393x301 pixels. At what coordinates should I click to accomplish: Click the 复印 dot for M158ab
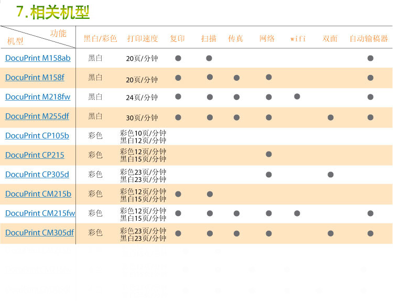tap(178, 58)
